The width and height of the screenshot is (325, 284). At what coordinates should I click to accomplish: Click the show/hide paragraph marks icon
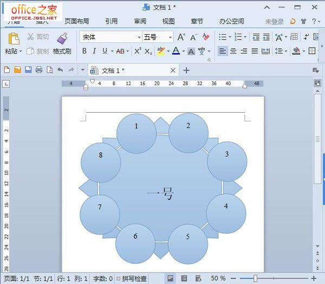coord(306,37)
